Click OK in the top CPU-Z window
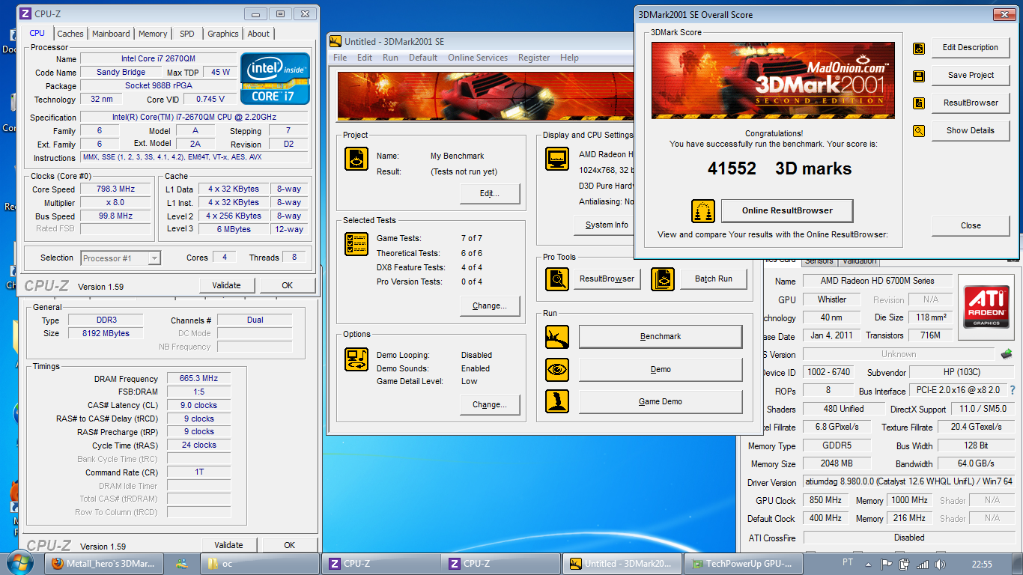 click(287, 285)
